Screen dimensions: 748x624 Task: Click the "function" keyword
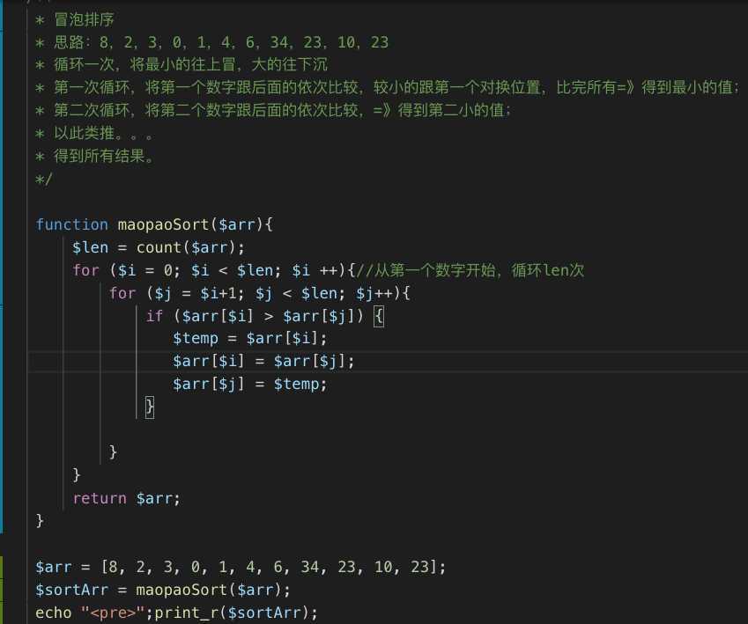tap(72, 224)
